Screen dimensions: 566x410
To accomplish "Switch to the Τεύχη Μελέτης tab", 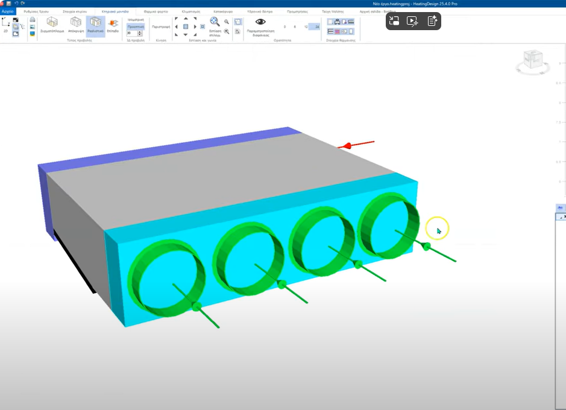I will click(333, 11).
